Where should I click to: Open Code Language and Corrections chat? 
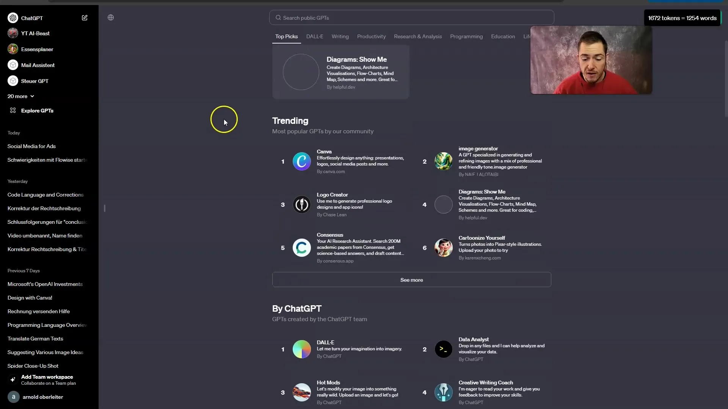tap(45, 195)
